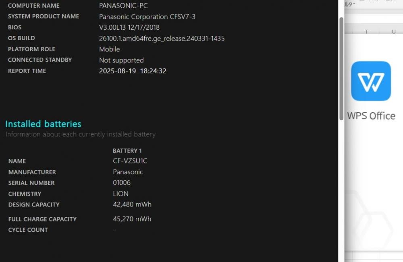Click the battery name CF-VZSU1C value

[x=130, y=161]
